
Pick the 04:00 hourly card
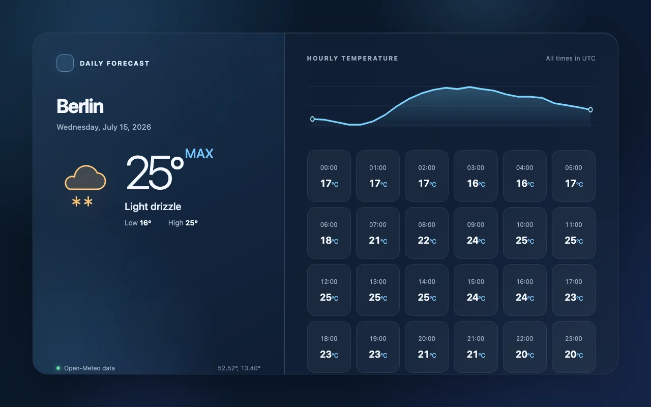coord(525,176)
